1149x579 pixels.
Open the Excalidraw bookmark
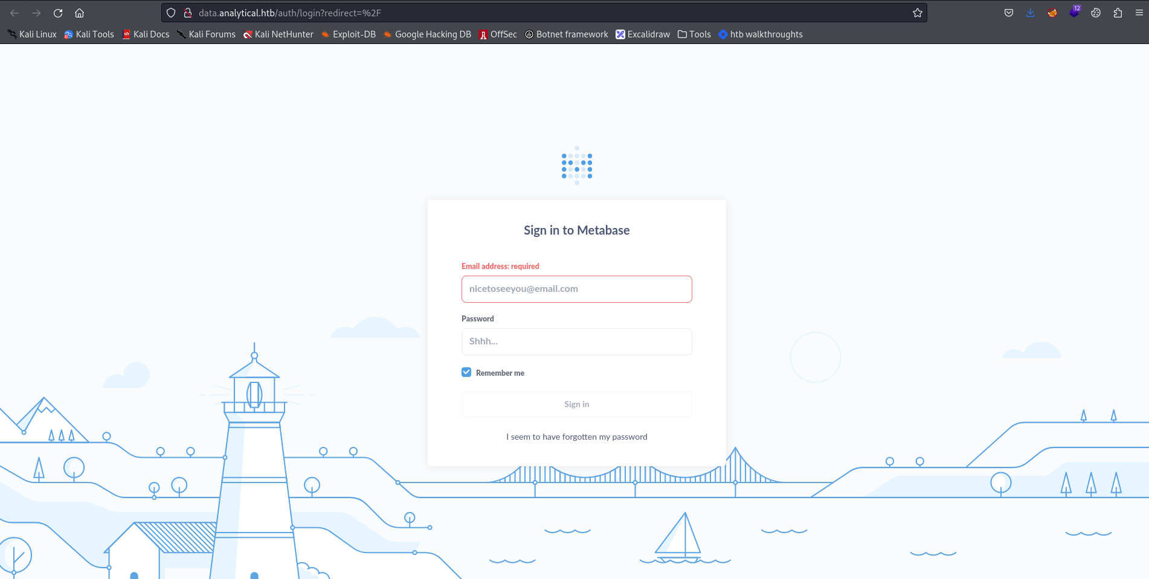click(x=643, y=34)
